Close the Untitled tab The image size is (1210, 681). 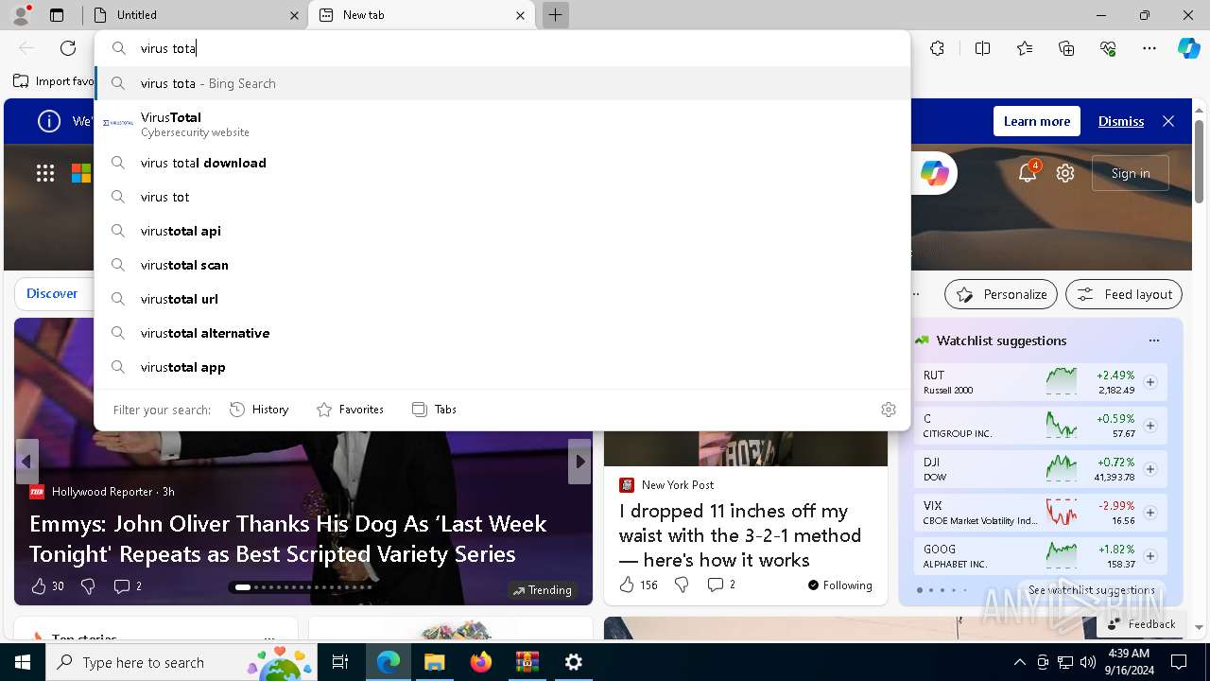click(x=294, y=15)
